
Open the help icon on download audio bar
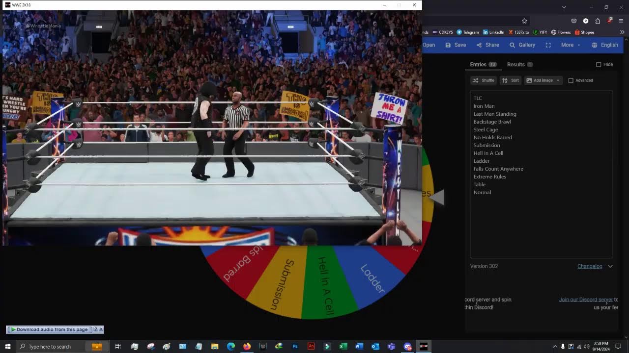point(96,329)
